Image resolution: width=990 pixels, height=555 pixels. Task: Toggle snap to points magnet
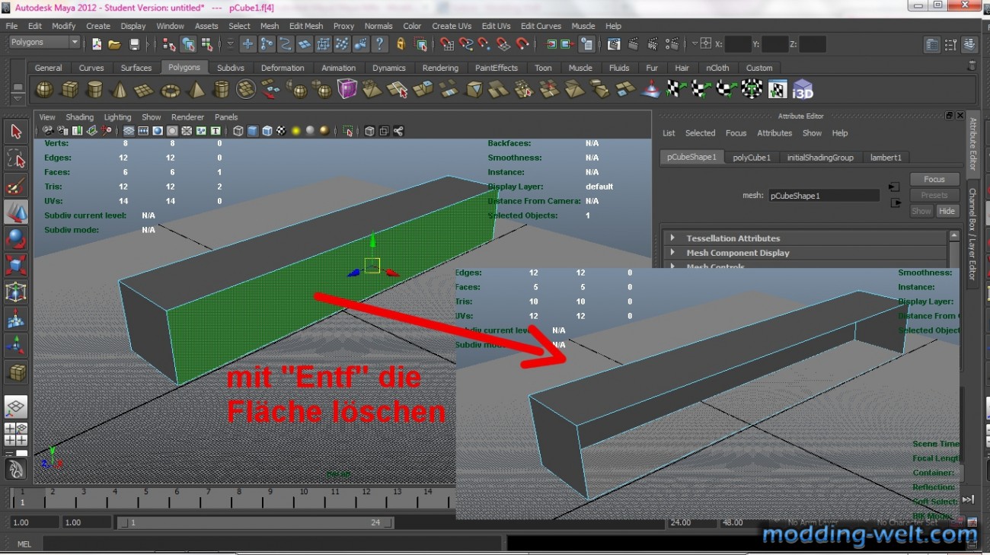coord(484,44)
